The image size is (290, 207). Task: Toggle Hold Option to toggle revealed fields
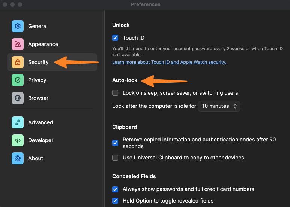click(115, 201)
